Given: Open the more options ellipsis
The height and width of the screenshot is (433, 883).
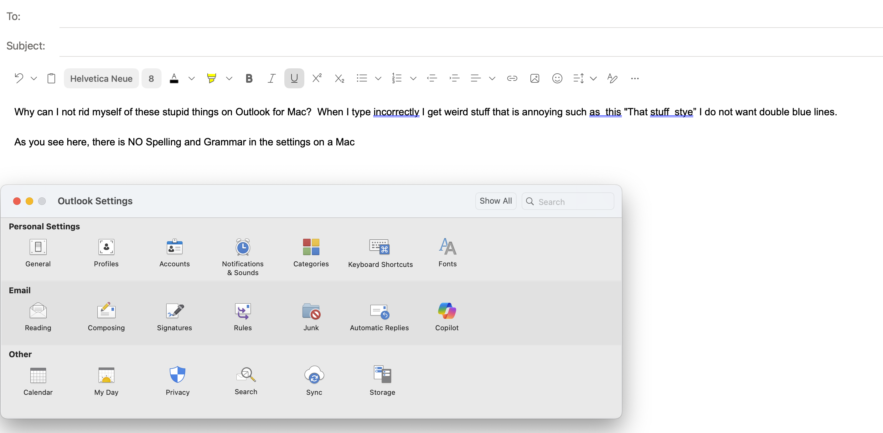Looking at the screenshot, I should pos(635,79).
